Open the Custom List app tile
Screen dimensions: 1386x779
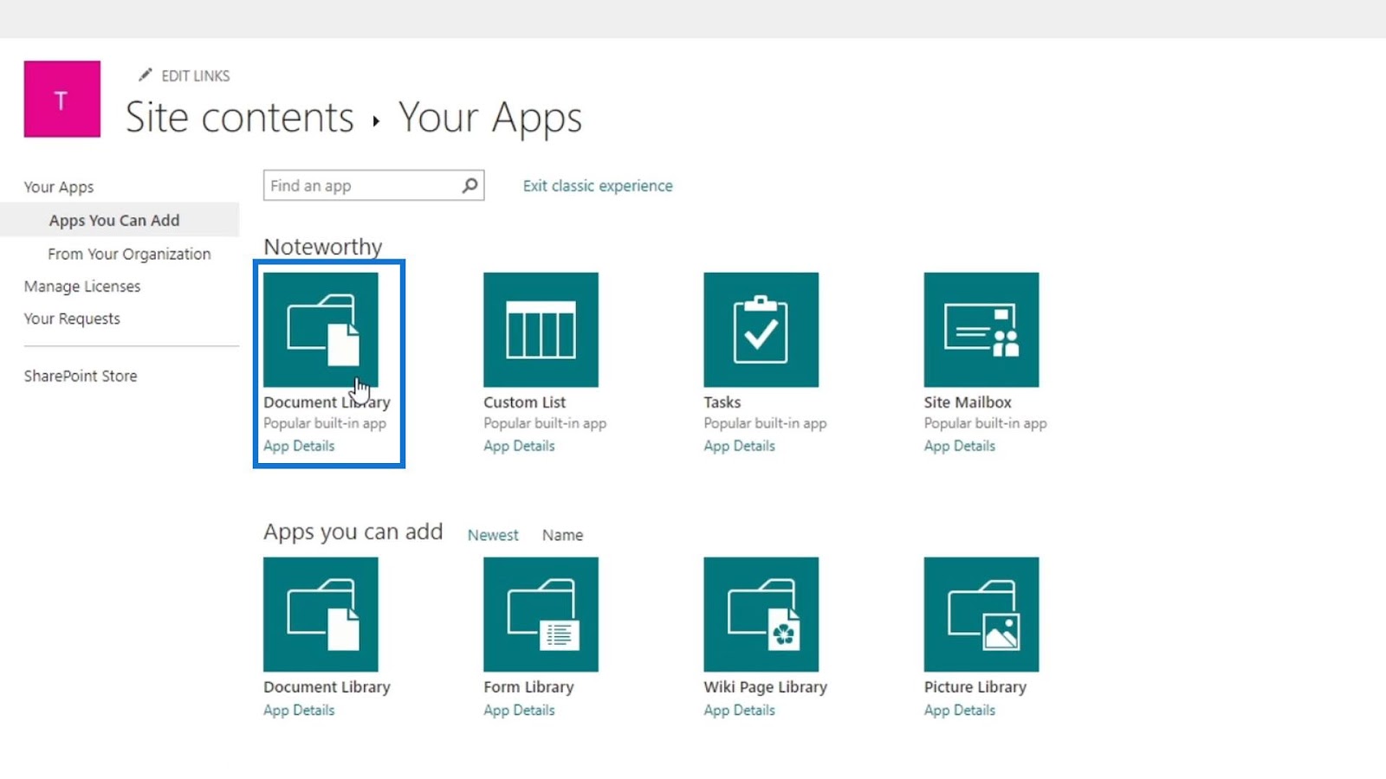click(x=541, y=330)
